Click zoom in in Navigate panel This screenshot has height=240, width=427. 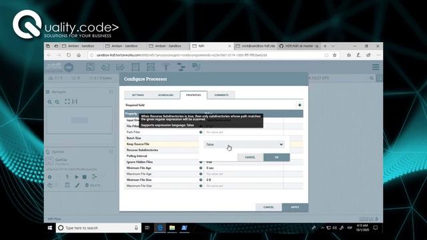(x=49, y=102)
